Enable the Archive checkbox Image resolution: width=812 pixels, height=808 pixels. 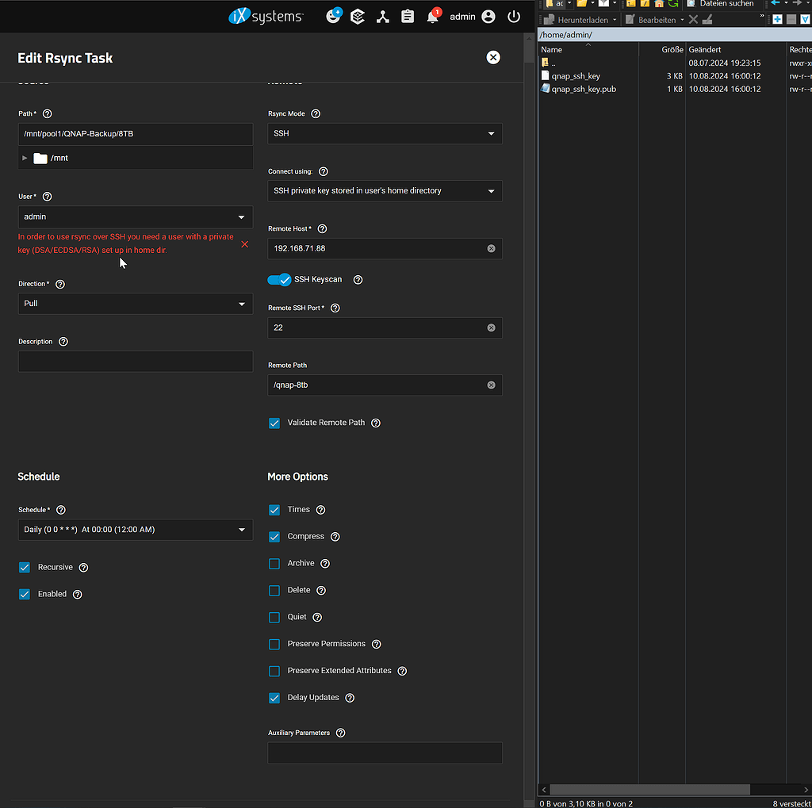(x=274, y=563)
